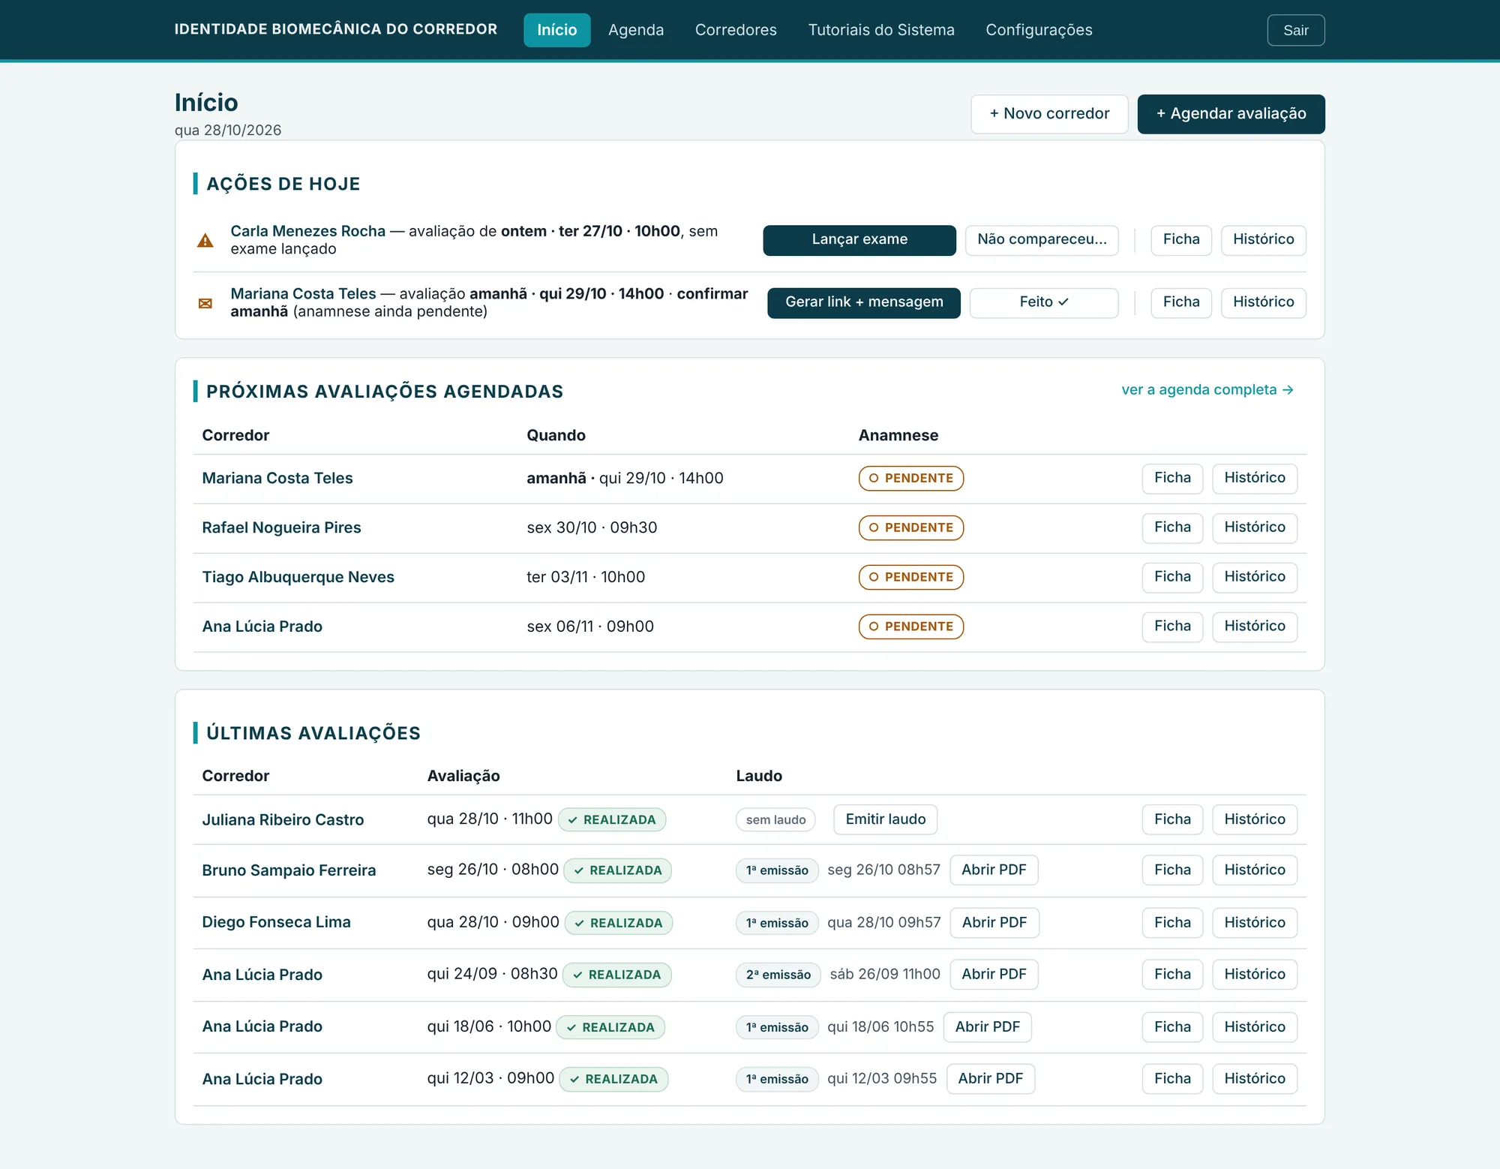Click Não compareceu... for Carla Menezes Rocha
Viewport: 1500px width, 1169px height.
(1042, 240)
